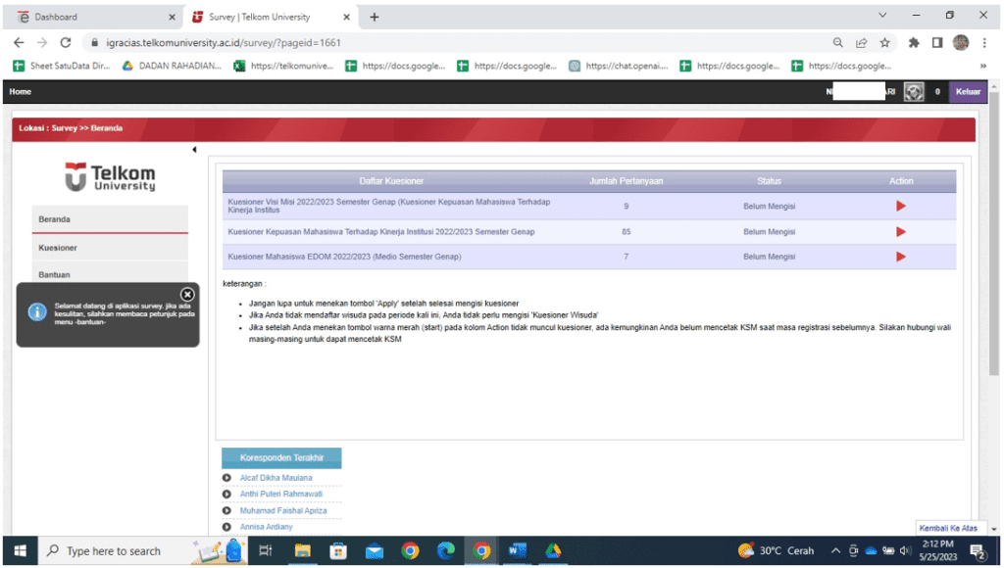Click the Keluar logout button

[x=968, y=92]
